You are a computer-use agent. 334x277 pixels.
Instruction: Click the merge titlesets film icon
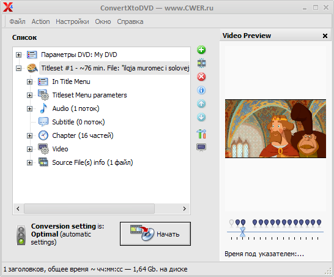tap(201, 63)
